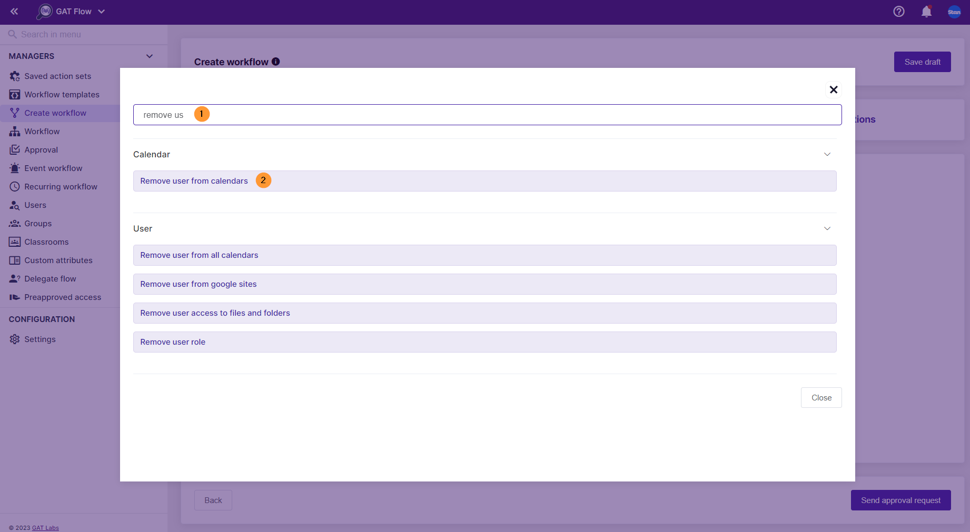
Task: Collapse the sidebar with double-chevron icon
Action: click(14, 11)
